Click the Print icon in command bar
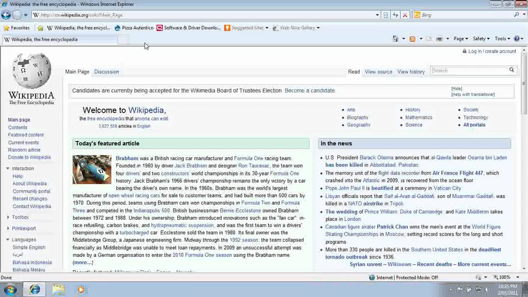 click(439, 38)
